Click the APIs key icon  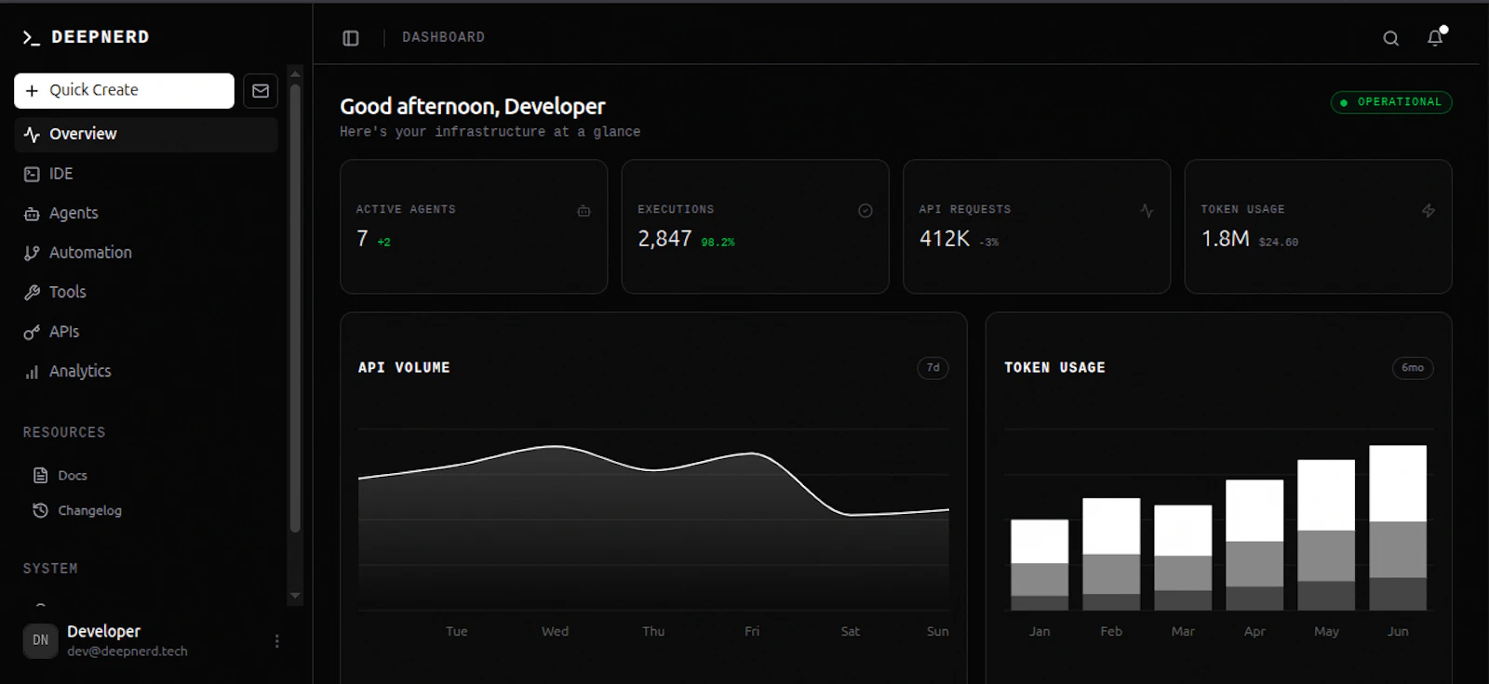(32, 332)
